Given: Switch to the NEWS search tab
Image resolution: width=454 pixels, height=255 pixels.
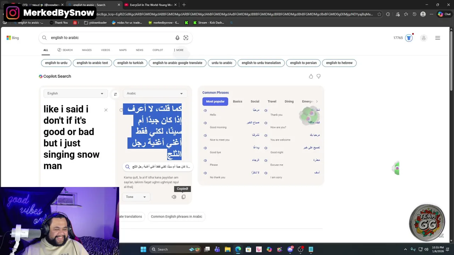Looking at the screenshot, I should (139, 50).
